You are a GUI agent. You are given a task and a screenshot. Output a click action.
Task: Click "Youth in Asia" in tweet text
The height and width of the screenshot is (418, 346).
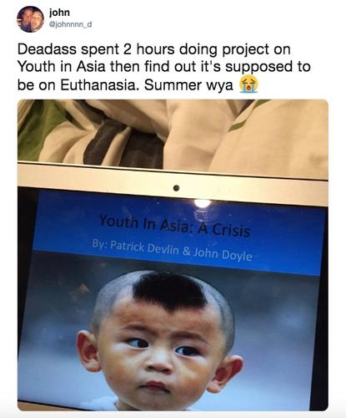[62, 67]
